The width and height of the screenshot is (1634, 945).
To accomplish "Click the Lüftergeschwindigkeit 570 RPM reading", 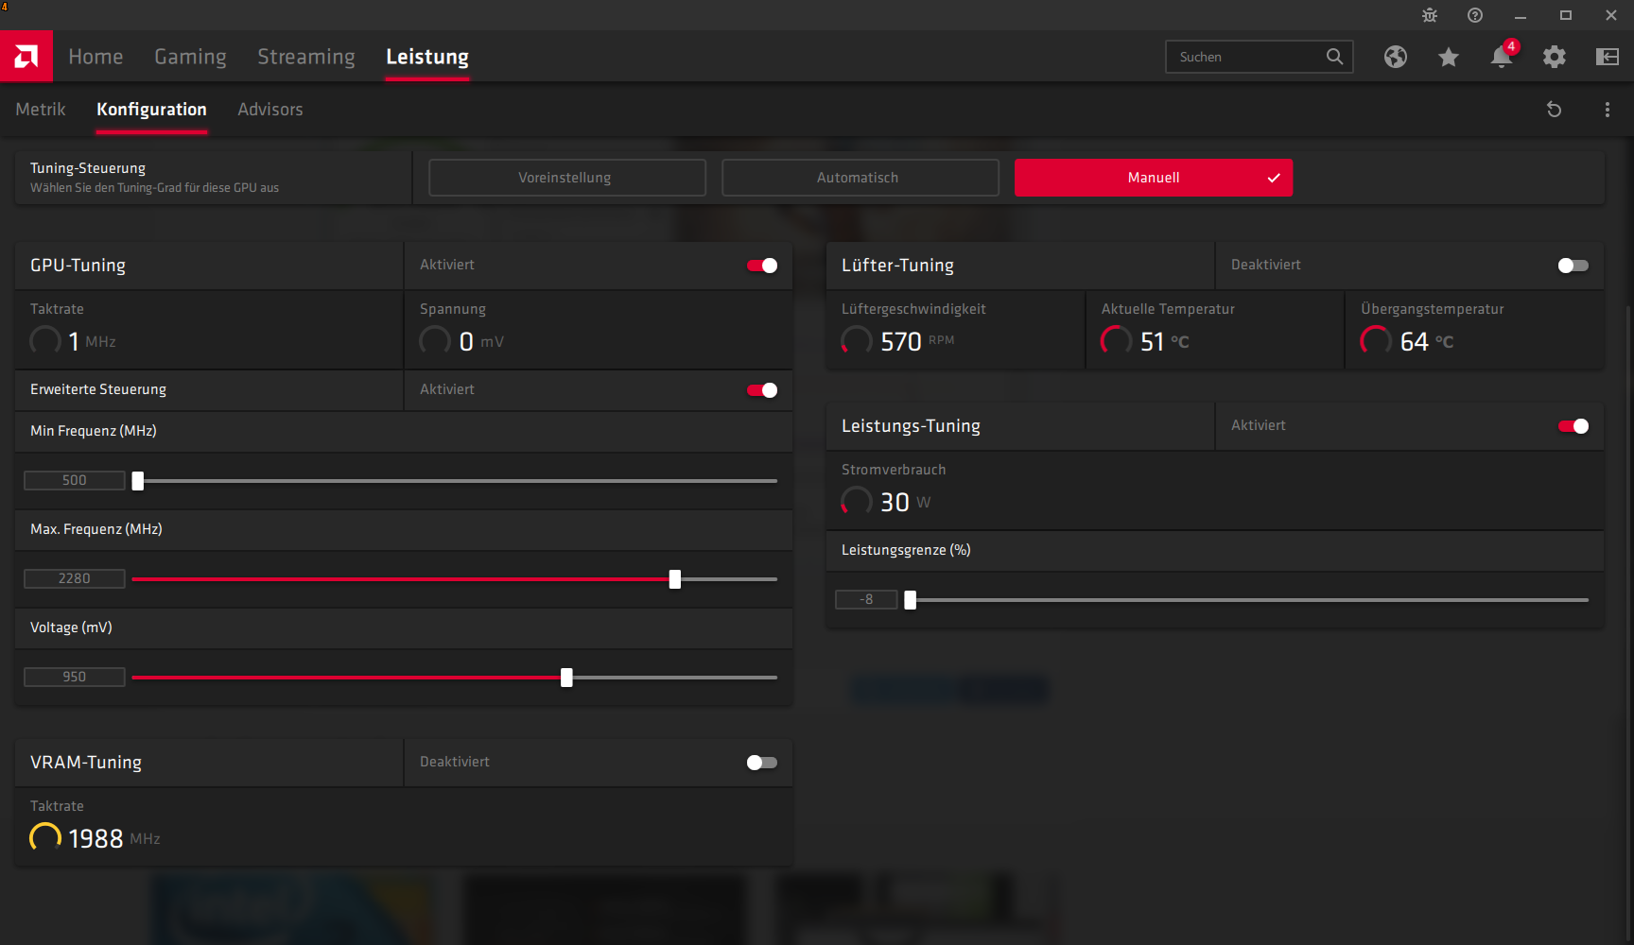I will tap(898, 341).
